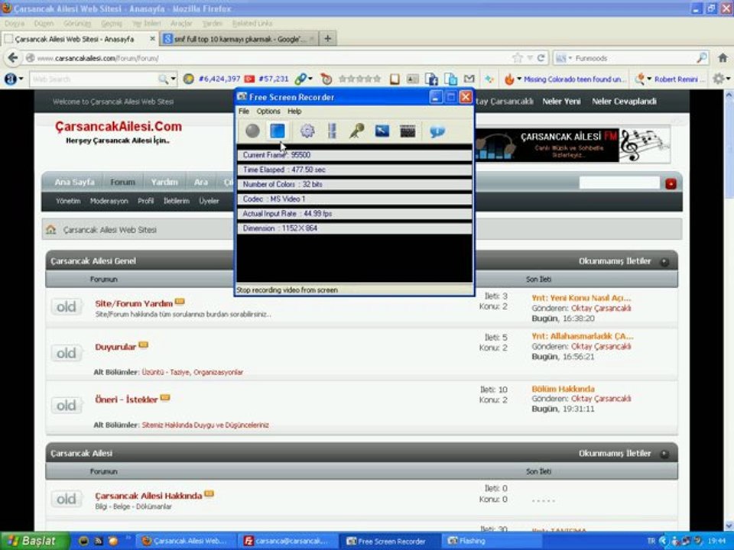Click the clapperboard video icon in recorder
Image resolution: width=734 pixels, height=550 pixels.
click(x=408, y=131)
